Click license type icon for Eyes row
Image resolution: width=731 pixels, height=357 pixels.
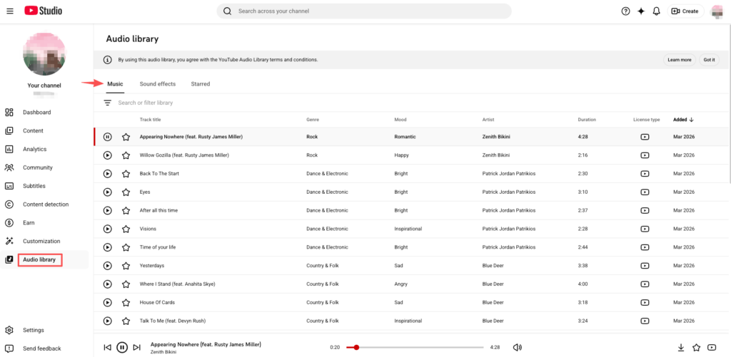click(x=645, y=192)
